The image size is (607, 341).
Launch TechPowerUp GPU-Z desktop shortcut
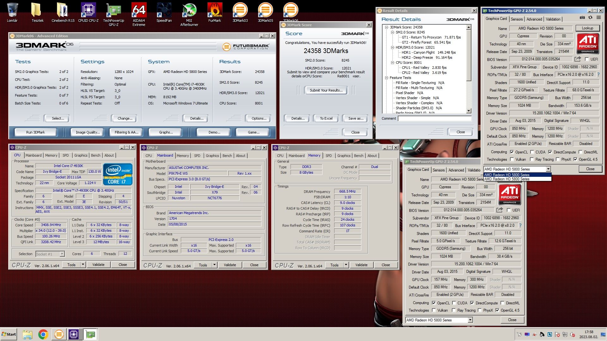point(113,14)
